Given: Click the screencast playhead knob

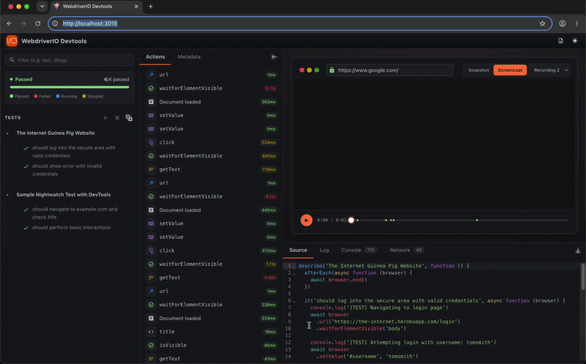Looking at the screenshot, I should (x=351, y=220).
